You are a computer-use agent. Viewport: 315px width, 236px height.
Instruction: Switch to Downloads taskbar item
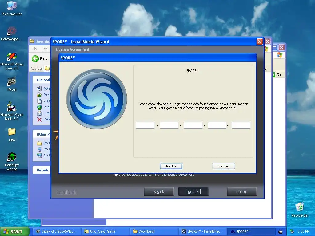(154, 231)
